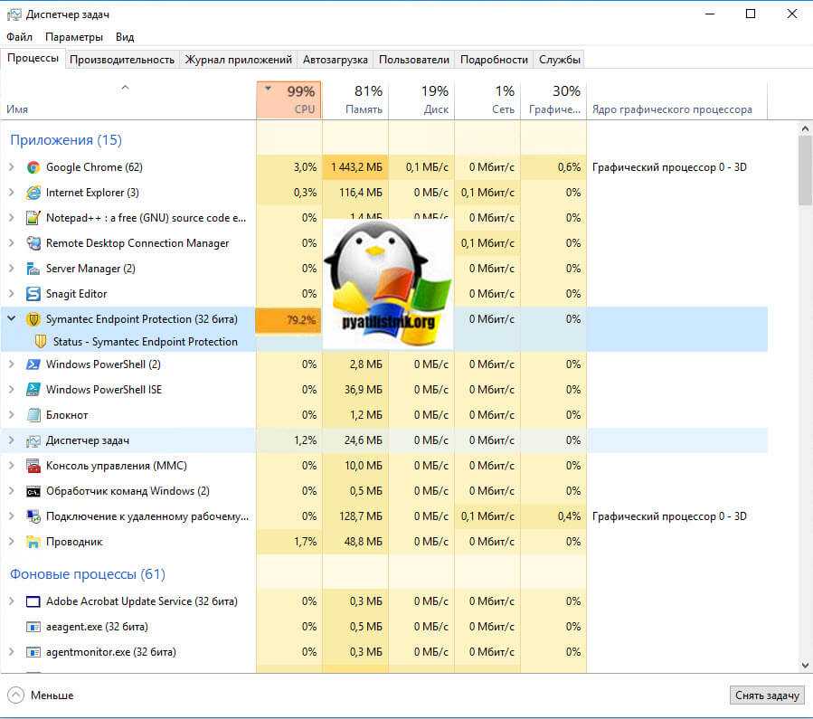Click the Снять задачу button

[766, 695]
